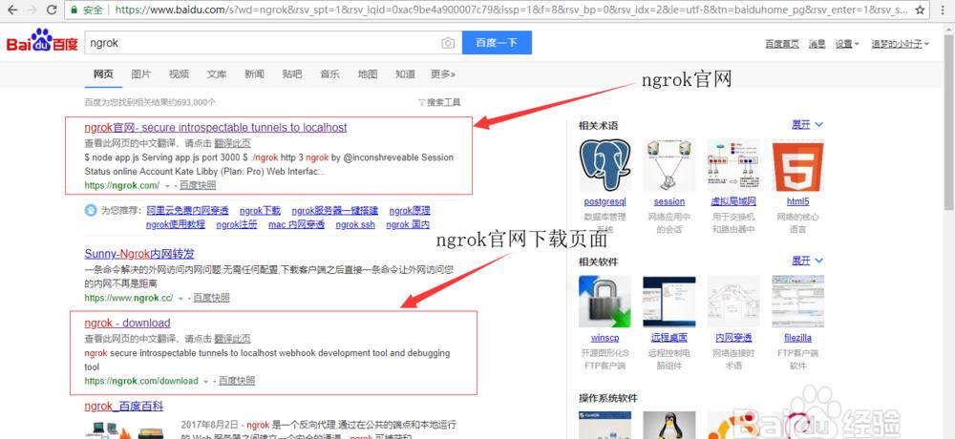This screenshot has height=439, width=955.
Task: Click the browser forward arrow
Action: pyautogui.click(x=32, y=10)
